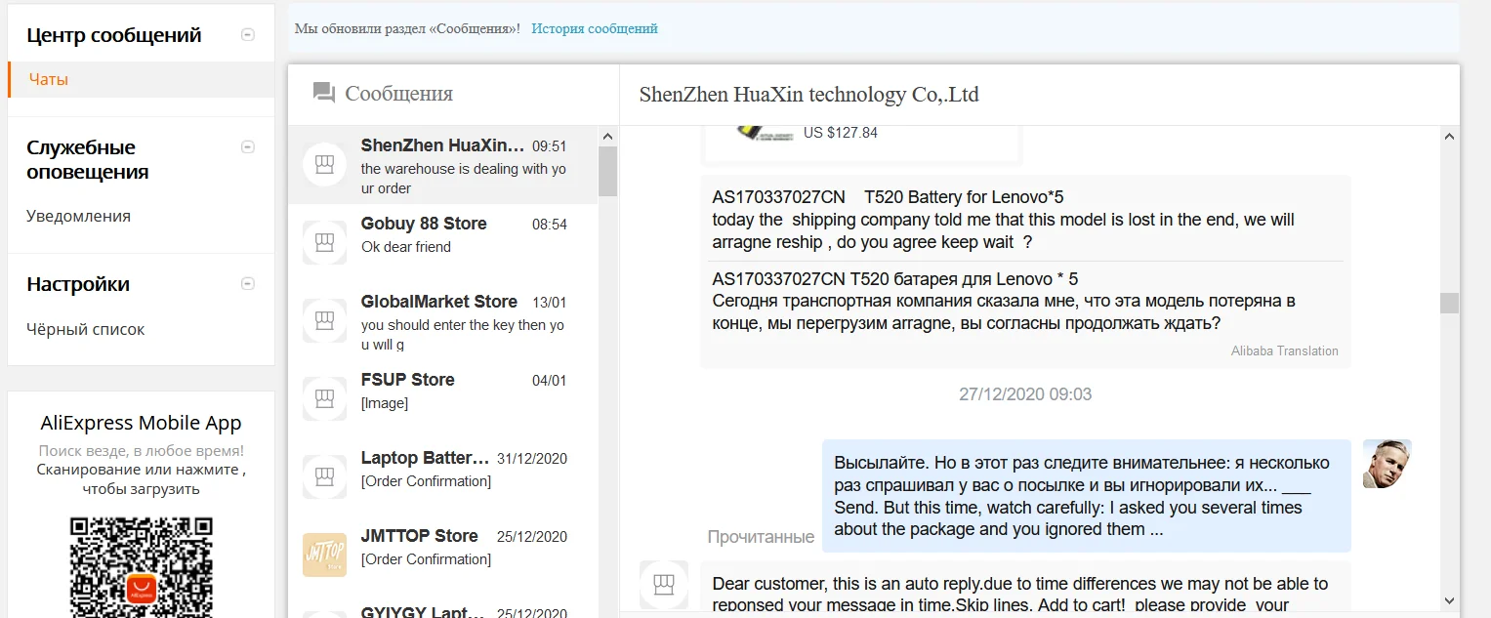Click the blue sent message bubble
The width and height of the screenshot is (1491, 618).
click(1086, 496)
